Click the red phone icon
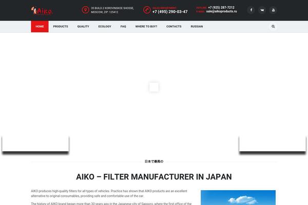Screen dimensions: 308x205 tap(147, 10)
